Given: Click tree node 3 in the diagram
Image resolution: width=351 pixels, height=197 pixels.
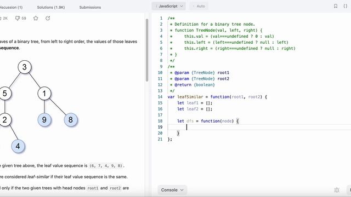Looking at the screenshot, I should tap(24, 67).
